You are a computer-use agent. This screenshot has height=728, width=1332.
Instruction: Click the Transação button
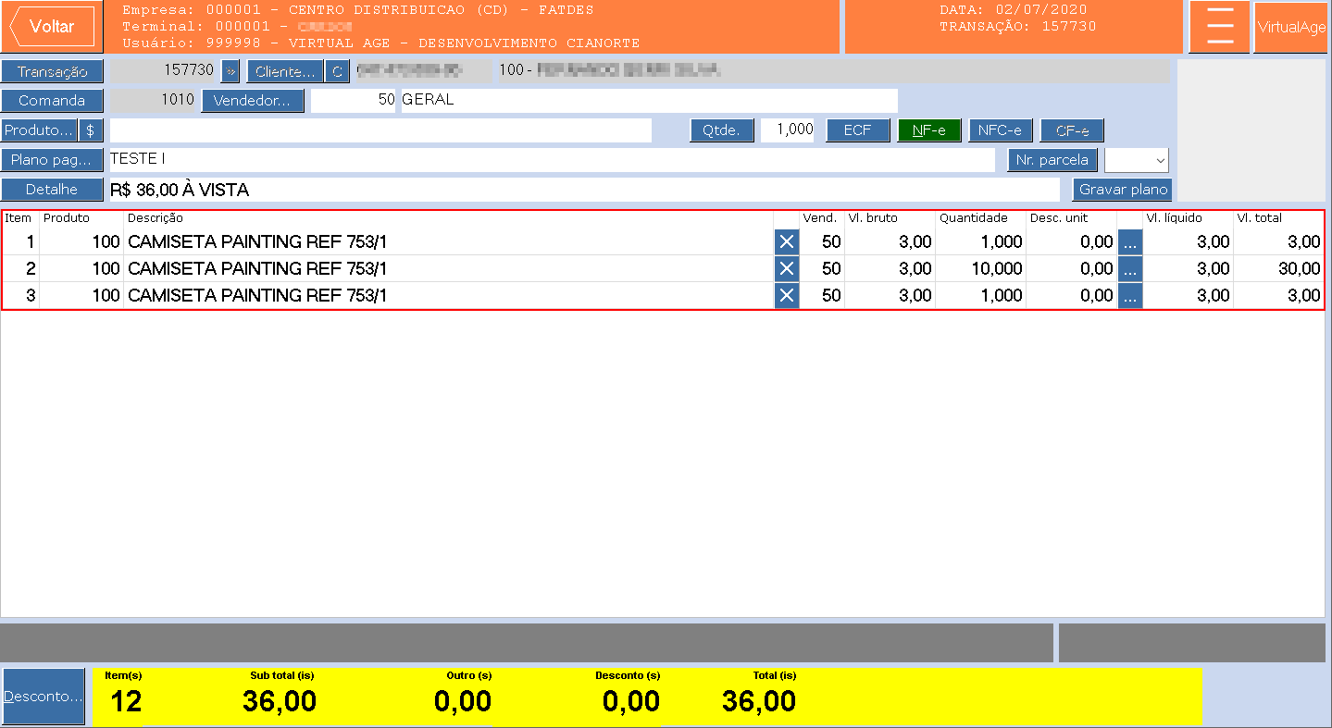coord(52,71)
